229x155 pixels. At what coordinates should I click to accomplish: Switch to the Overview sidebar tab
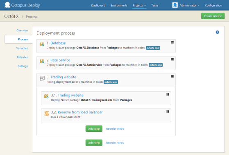point(22,30)
